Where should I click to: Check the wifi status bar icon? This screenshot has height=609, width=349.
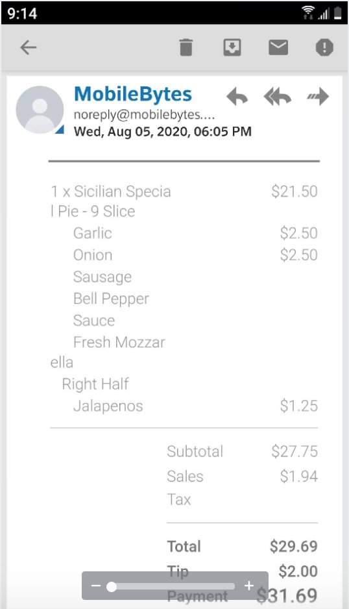click(x=309, y=13)
